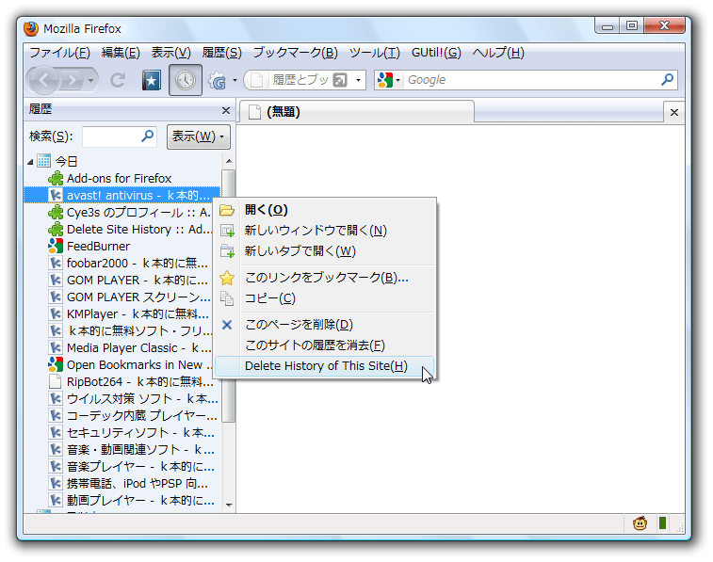713x562 pixels.
Task: Click the go icon inside the location bar
Action: click(x=340, y=80)
